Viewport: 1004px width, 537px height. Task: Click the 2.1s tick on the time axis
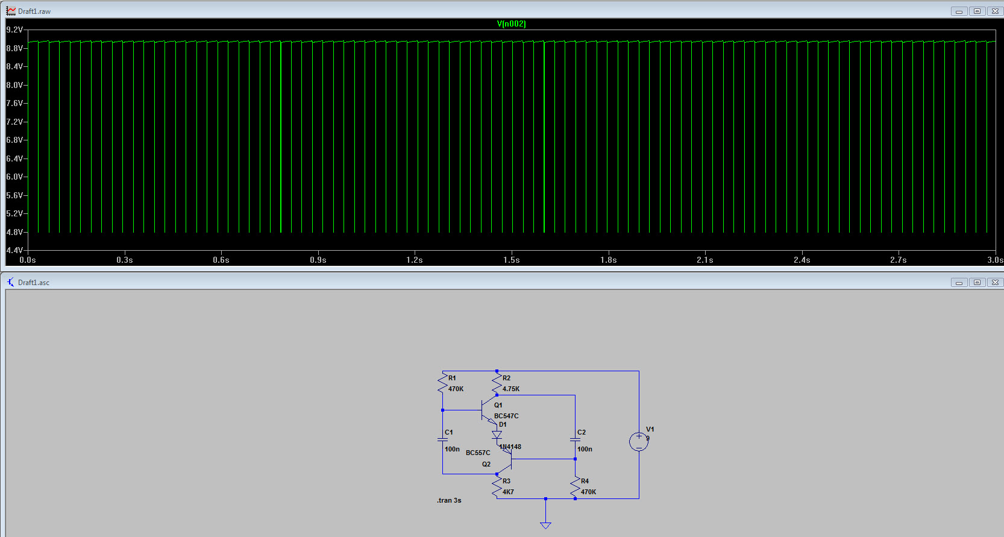pyautogui.click(x=704, y=260)
